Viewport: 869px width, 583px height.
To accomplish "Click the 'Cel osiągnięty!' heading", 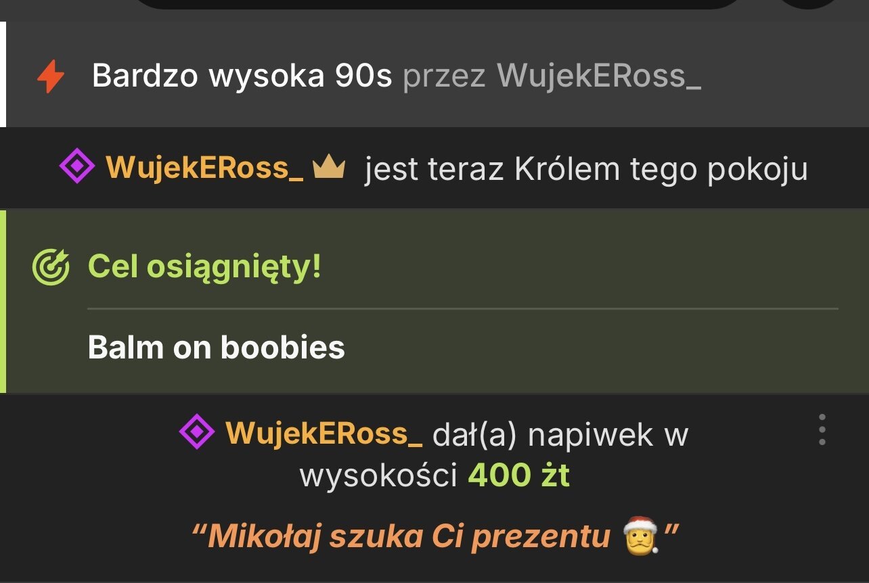I will (204, 268).
